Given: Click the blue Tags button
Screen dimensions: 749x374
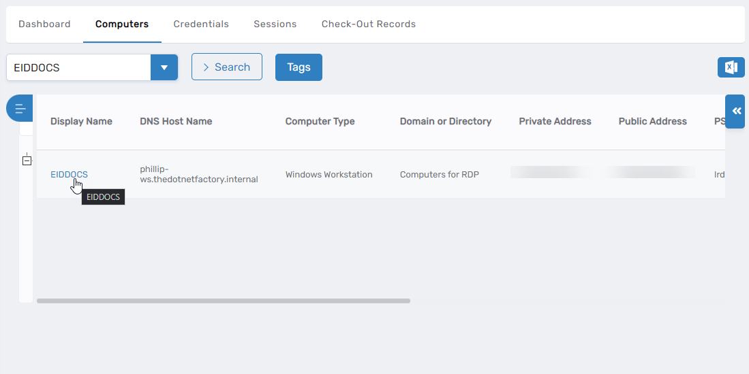Looking at the screenshot, I should (299, 67).
